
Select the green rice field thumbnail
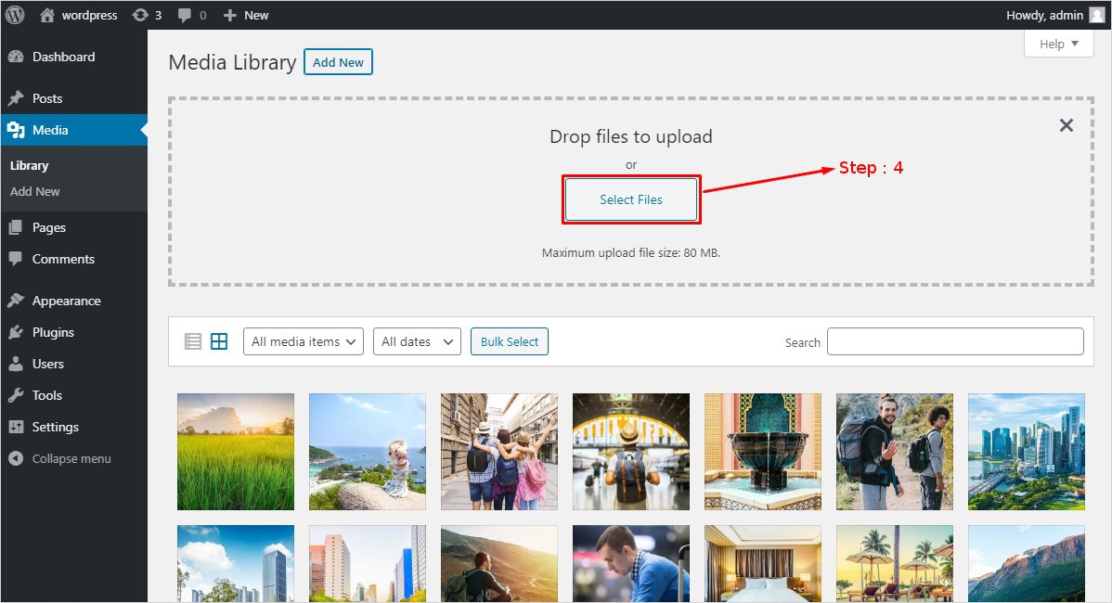click(x=236, y=452)
